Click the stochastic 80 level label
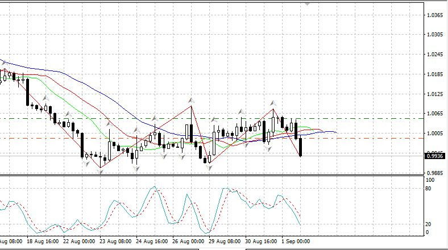 point(429,188)
